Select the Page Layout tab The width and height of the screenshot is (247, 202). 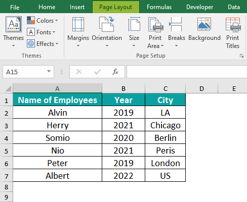[x=116, y=7]
